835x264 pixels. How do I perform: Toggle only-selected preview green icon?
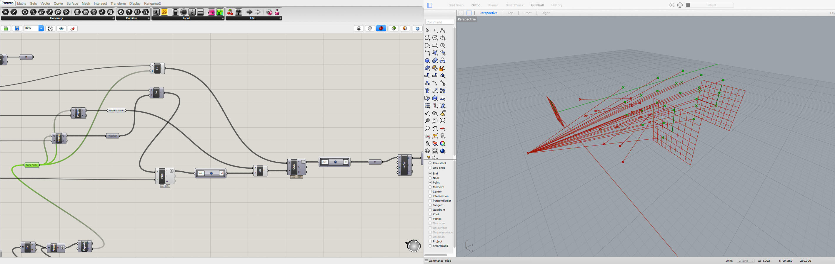(394, 28)
